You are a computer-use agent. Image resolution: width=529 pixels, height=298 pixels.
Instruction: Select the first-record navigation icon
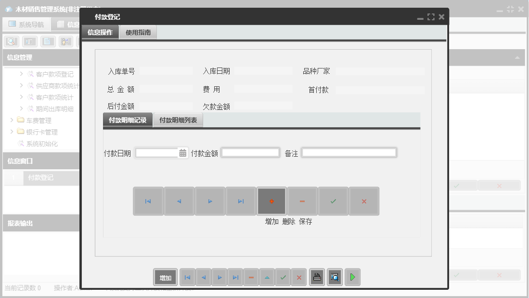(148, 201)
